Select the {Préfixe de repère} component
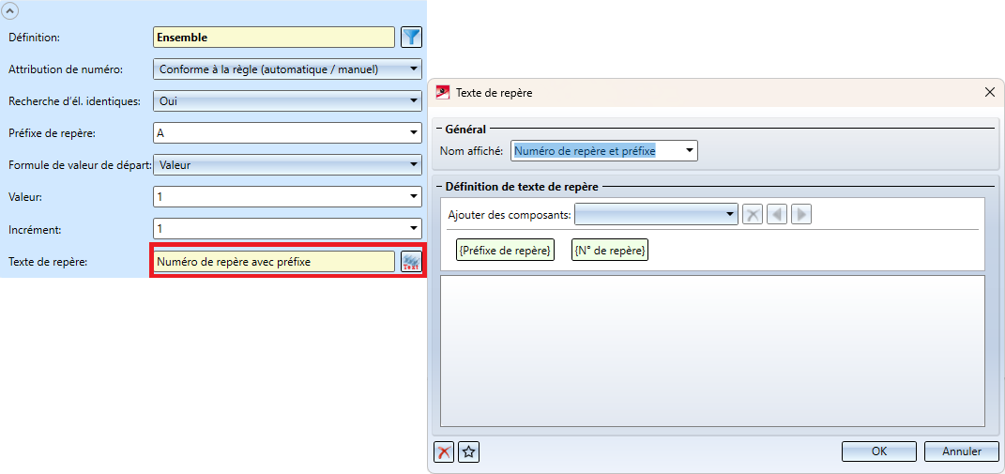 [505, 251]
